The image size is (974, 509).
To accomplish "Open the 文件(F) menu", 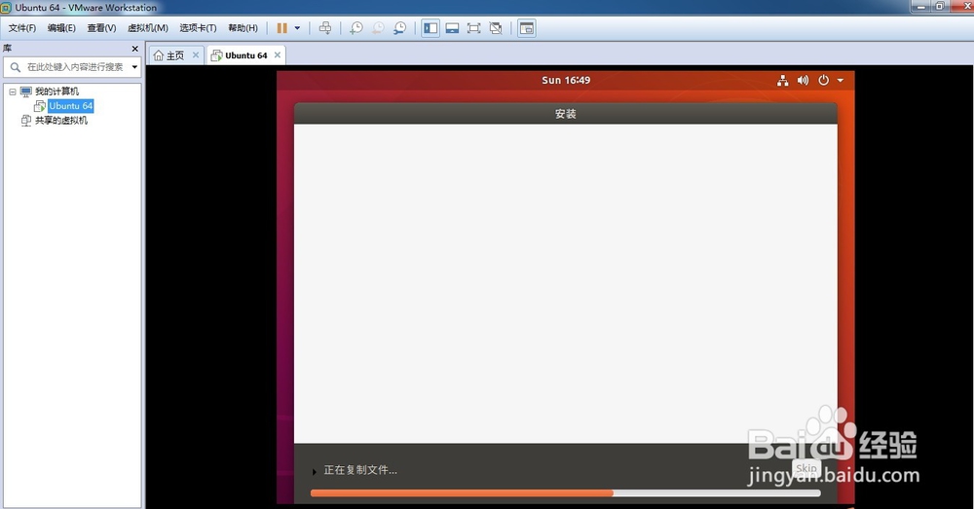I will click(22, 28).
